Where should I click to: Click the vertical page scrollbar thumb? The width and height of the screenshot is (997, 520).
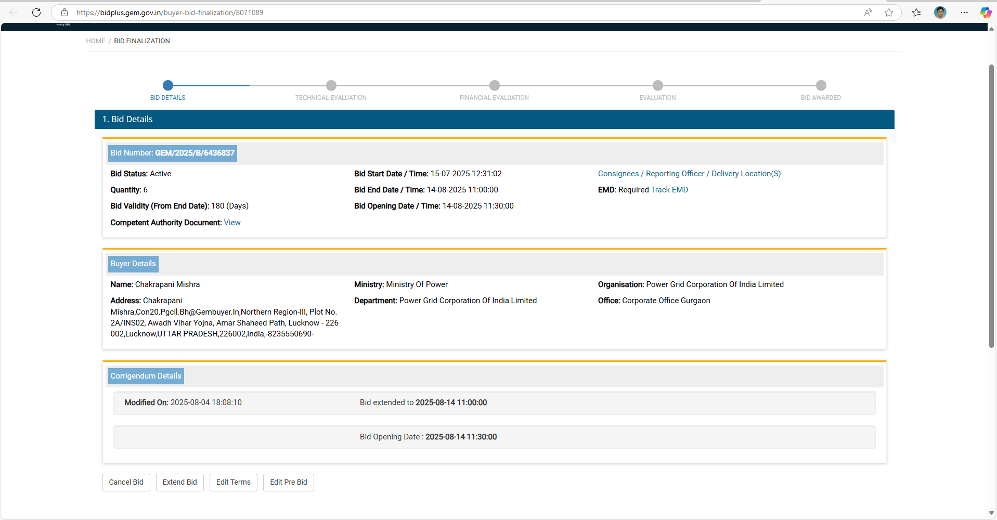point(992,205)
